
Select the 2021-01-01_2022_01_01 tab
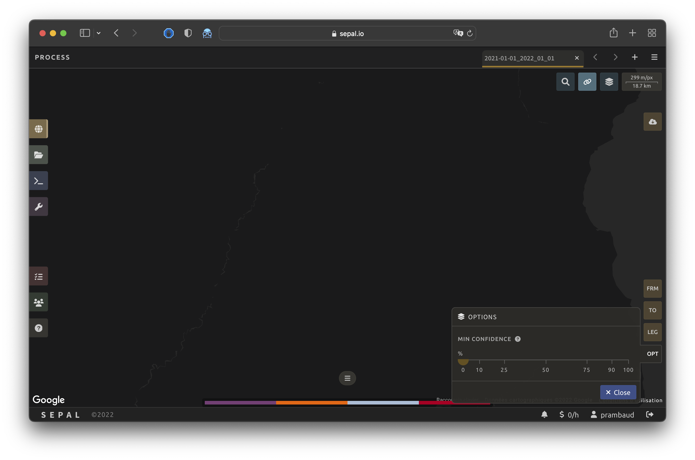click(x=519, y=58)
